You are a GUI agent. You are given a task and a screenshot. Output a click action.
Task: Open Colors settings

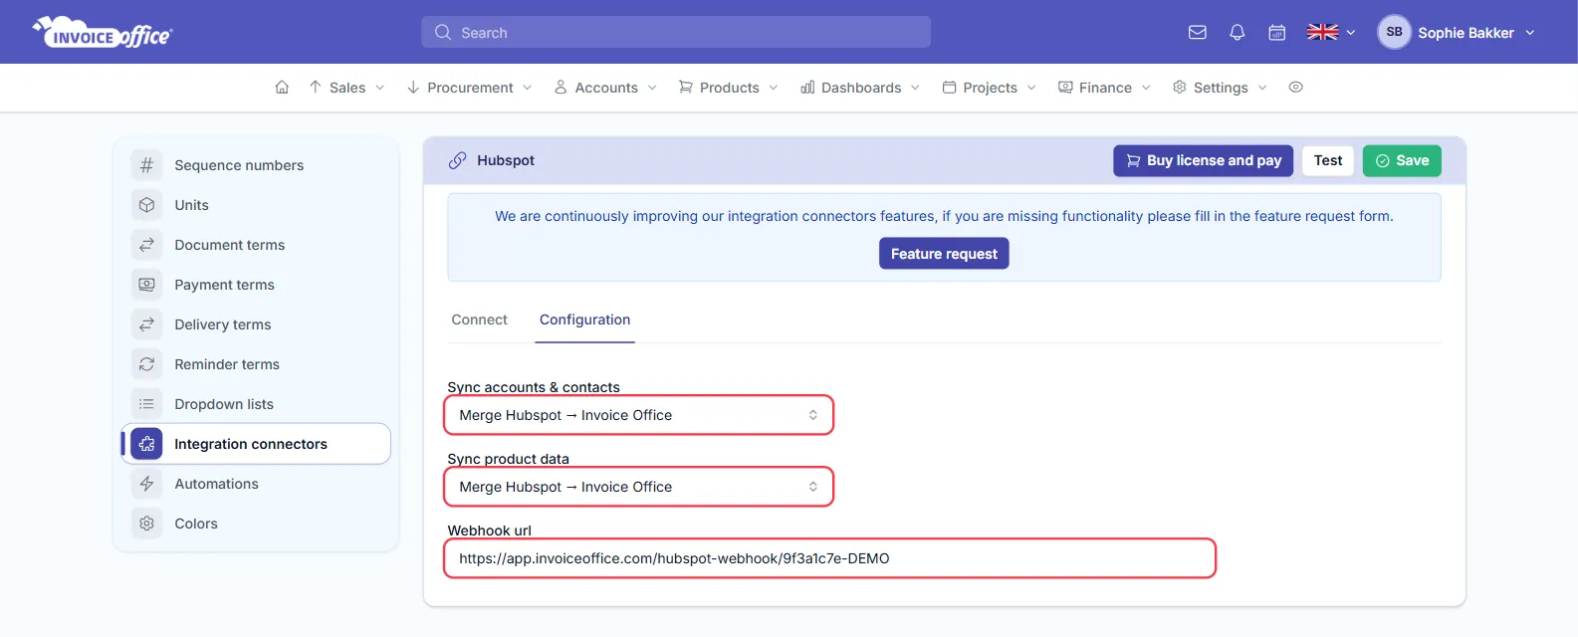[x=257, y=524]
